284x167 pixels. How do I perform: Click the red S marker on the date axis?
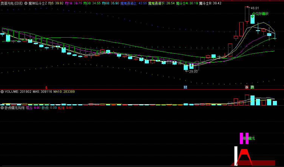[x=46, y=88]
